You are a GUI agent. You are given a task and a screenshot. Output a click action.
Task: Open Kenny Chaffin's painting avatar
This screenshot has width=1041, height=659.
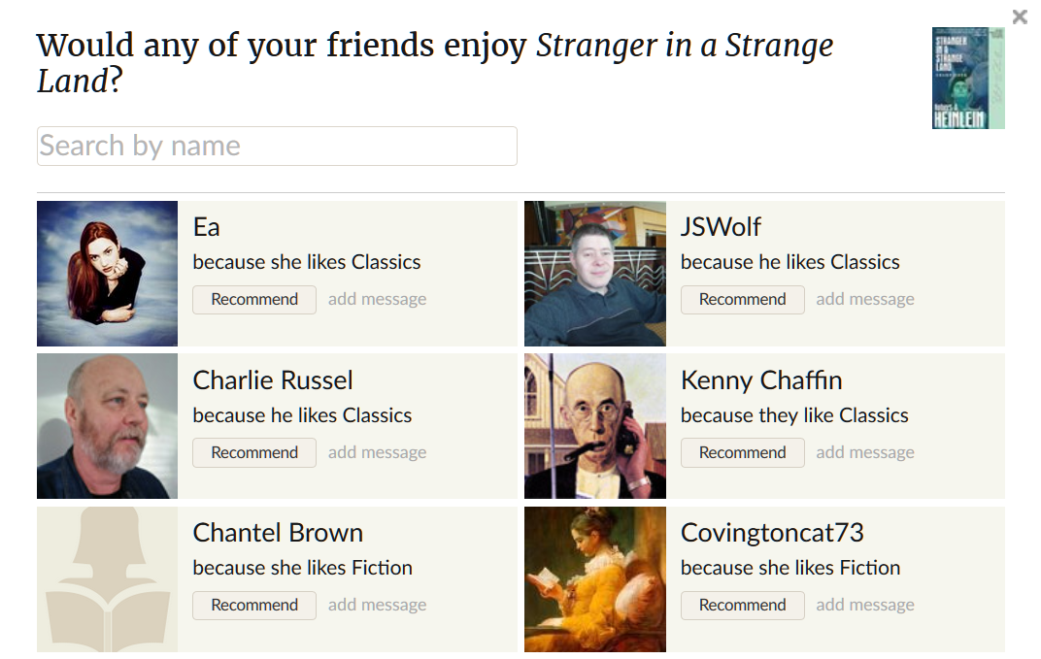(594, 426)
